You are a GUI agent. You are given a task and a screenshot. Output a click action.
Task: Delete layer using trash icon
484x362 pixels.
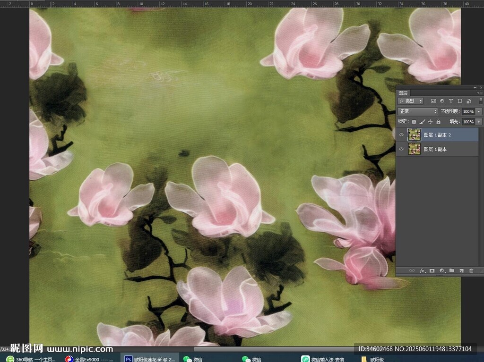click(471, 270)
